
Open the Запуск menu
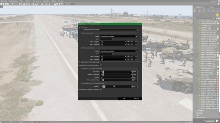(x=54, y=1)
